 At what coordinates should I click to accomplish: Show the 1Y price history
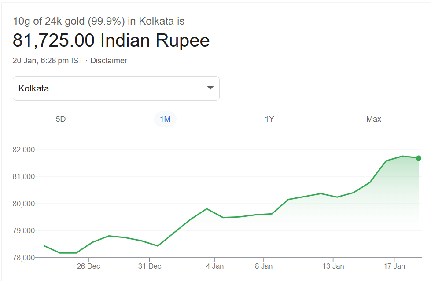[x=269, y=119]
